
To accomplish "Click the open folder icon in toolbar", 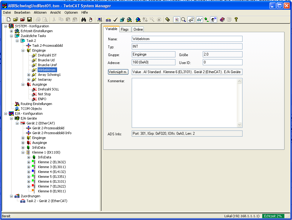I will pos(16,20).
